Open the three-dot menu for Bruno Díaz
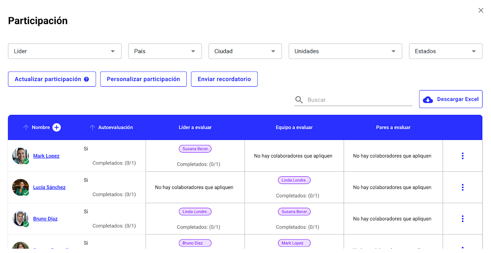 click(x=462, y=219)
